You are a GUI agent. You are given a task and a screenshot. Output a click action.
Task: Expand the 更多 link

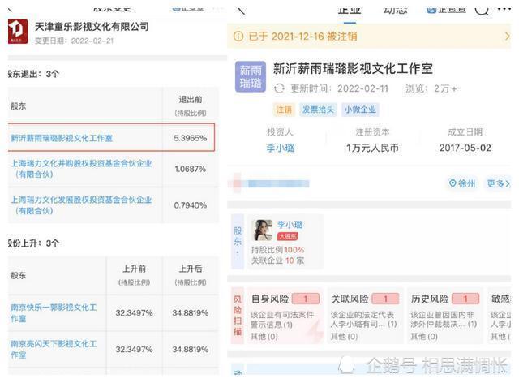pos(497,183)
